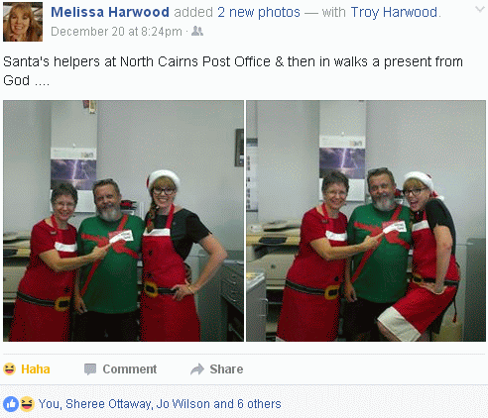Visit Troy Harwood's profile

394,13
